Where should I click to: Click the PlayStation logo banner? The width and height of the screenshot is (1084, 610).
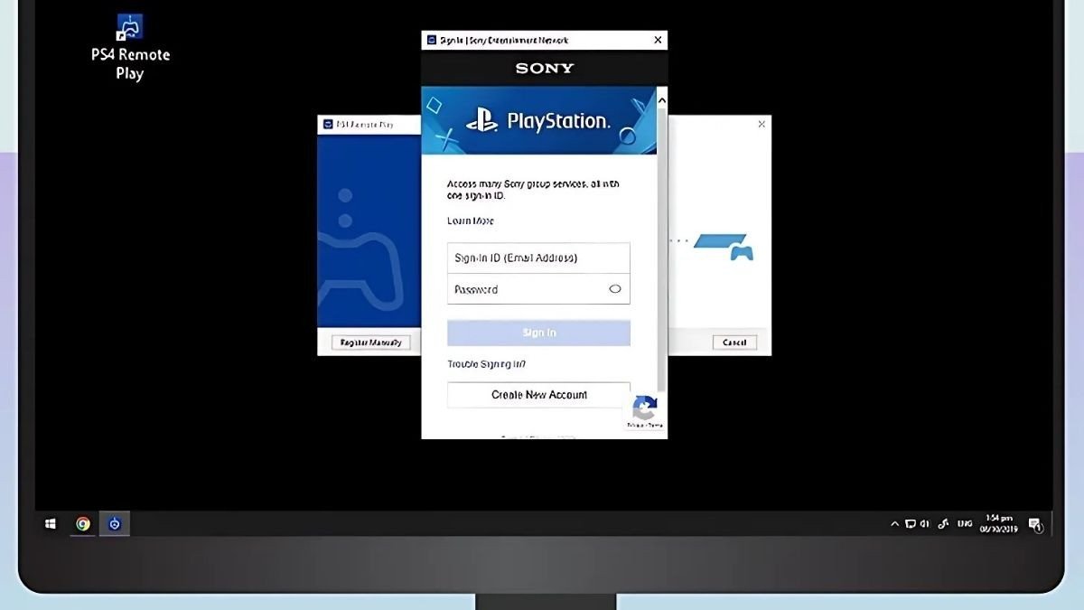tap(539, 120)
